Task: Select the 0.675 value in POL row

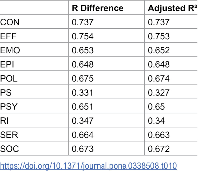Action: pyautogui.click(x=83, y=78)
